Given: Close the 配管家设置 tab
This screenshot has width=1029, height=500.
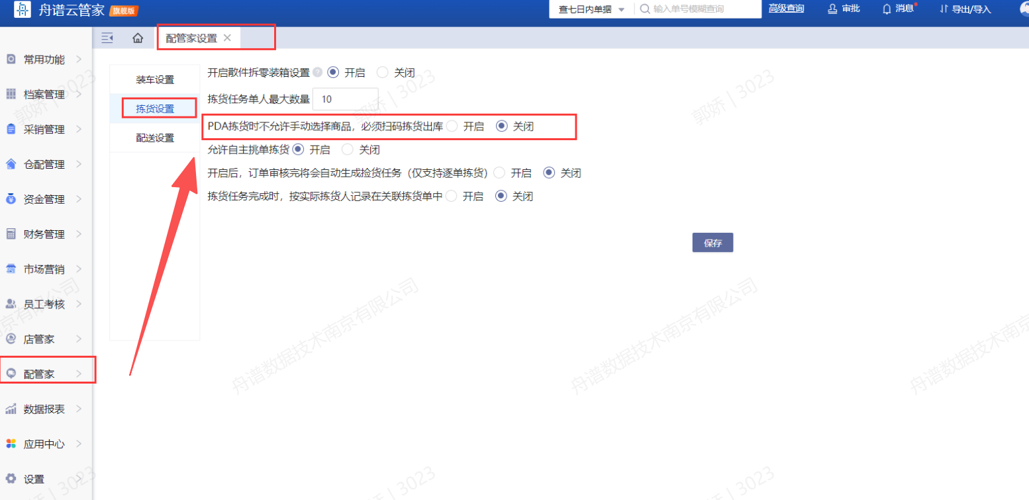Looking at the screenshot, I should 227,38.
